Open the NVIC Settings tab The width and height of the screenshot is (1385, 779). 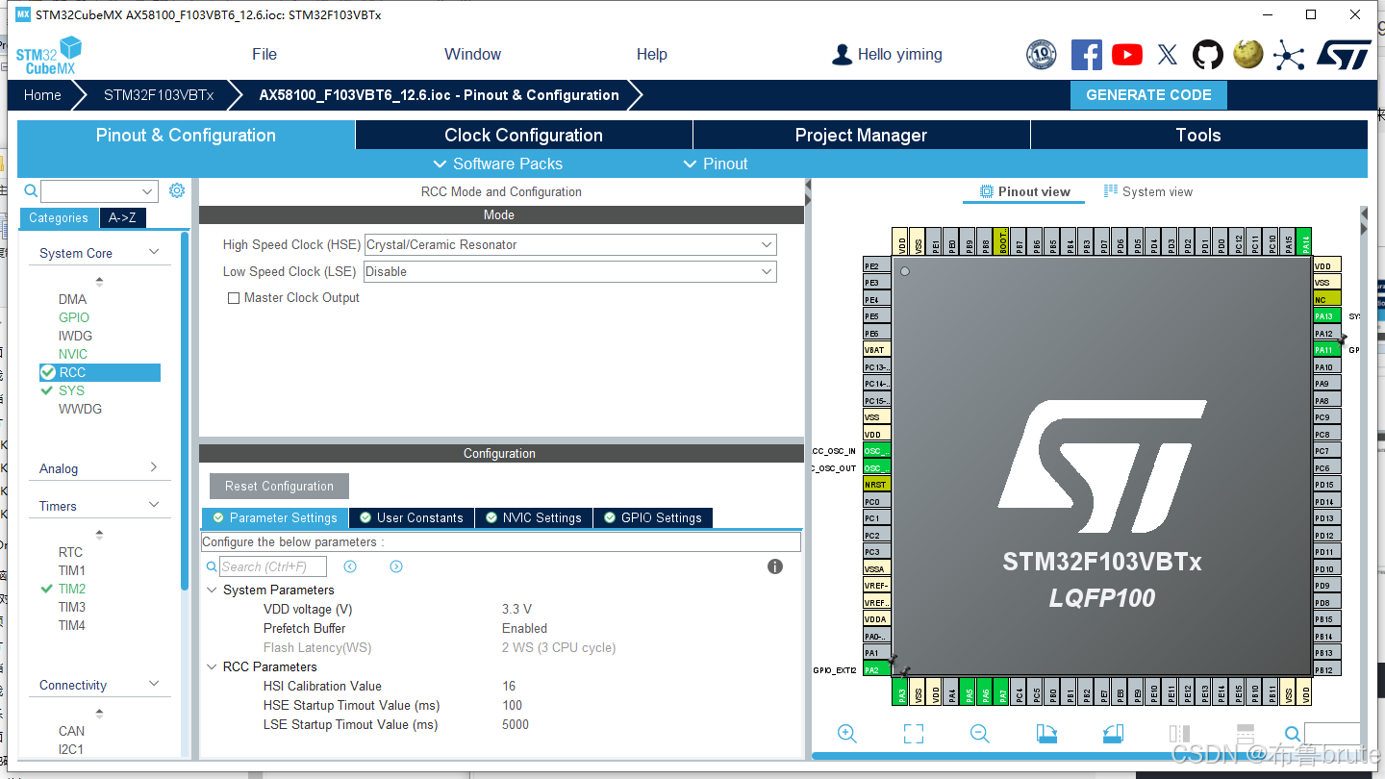coord(533,517)
